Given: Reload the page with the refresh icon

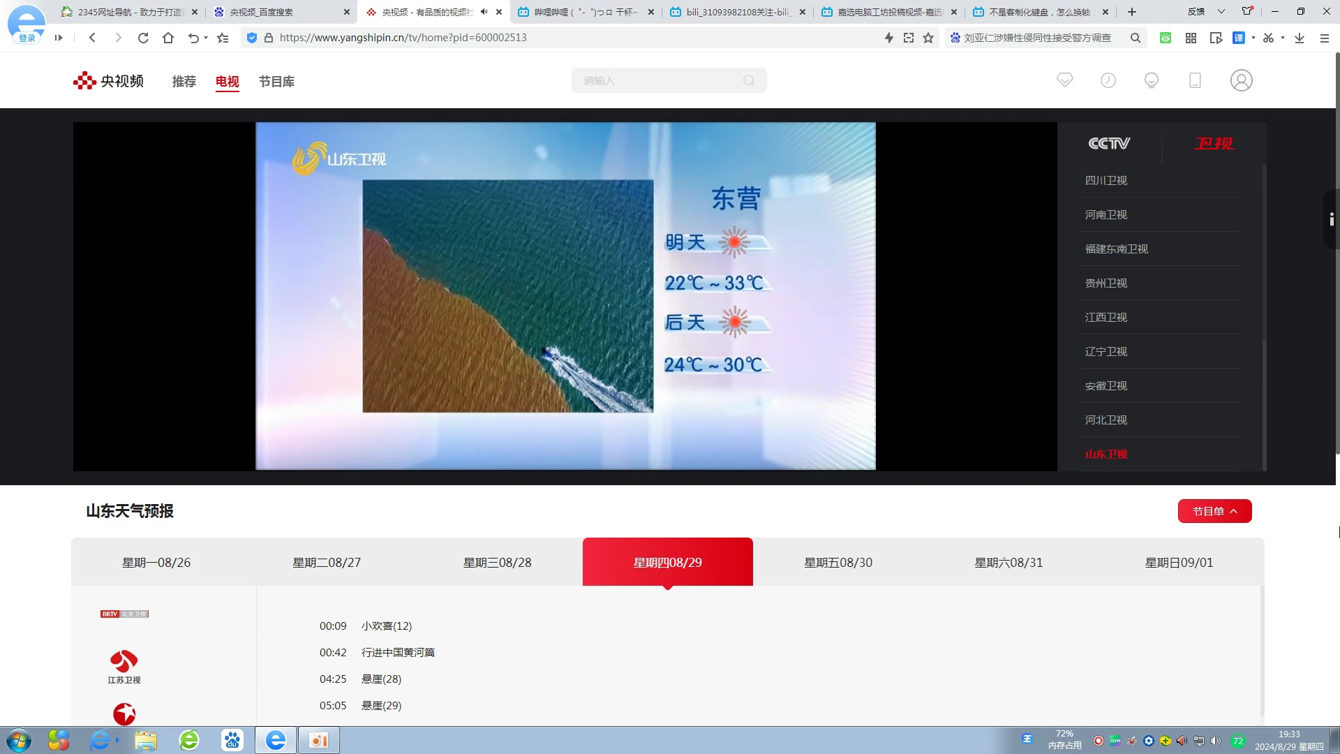Looking at the screenshot, I should point(143,38).
